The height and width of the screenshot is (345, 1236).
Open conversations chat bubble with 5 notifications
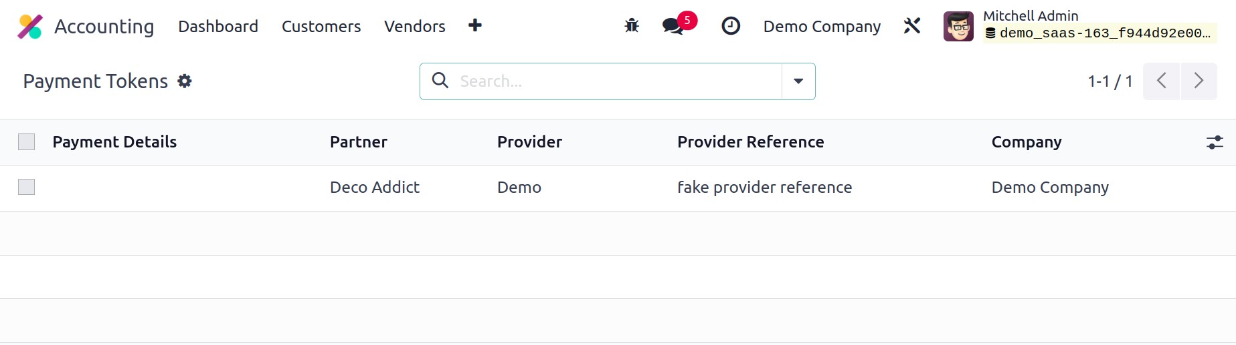coord(673,26)
